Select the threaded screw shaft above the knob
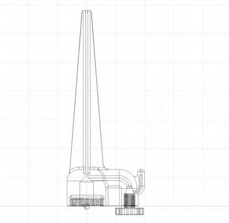Screen dimensions: 229x223 129,200
